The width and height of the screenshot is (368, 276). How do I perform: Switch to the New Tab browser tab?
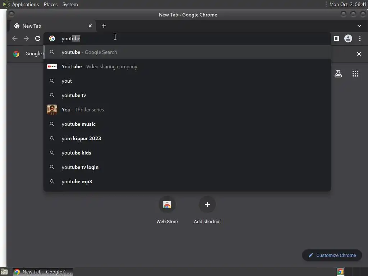53,26
